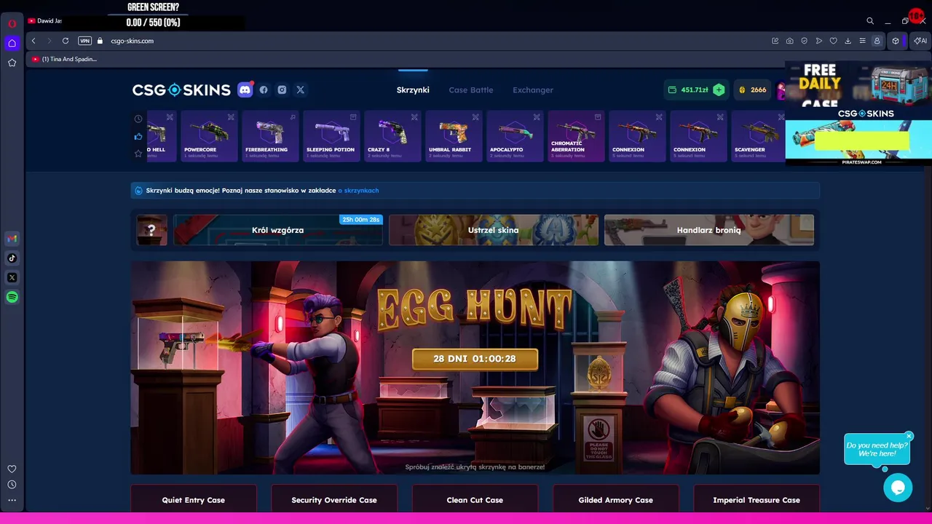Open TikTok in the Opera sidebar
This screenshot has width=932, height=524.
coord(12,258)
